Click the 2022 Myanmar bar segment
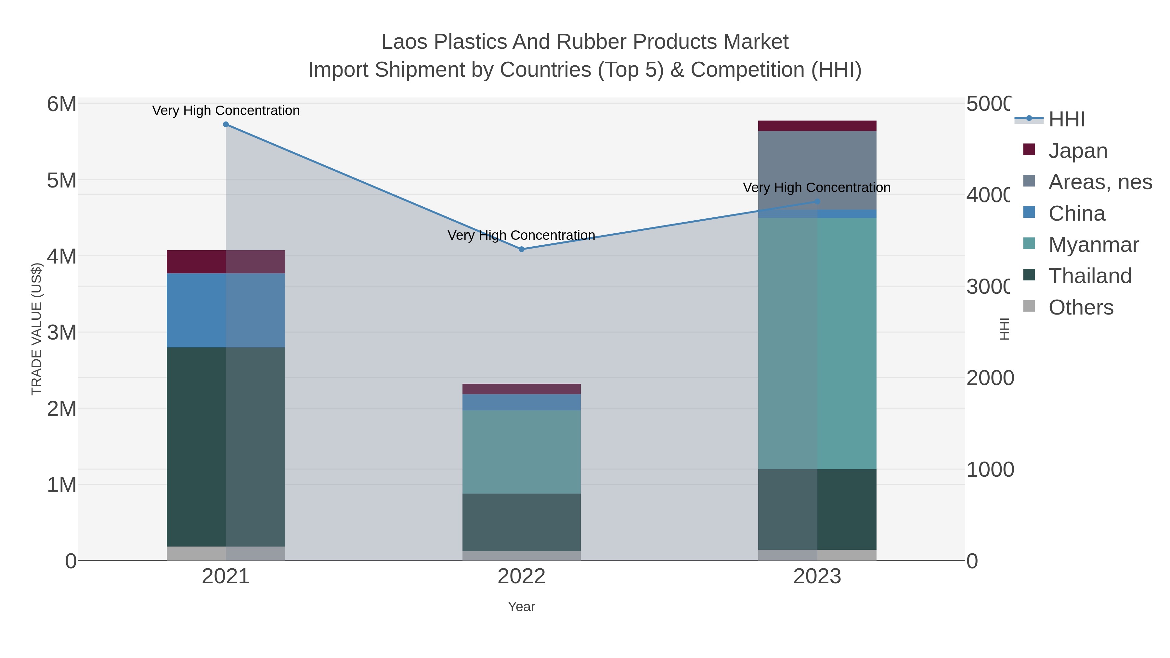This screenshot has width=1170, height=658. tap(521, 452)
